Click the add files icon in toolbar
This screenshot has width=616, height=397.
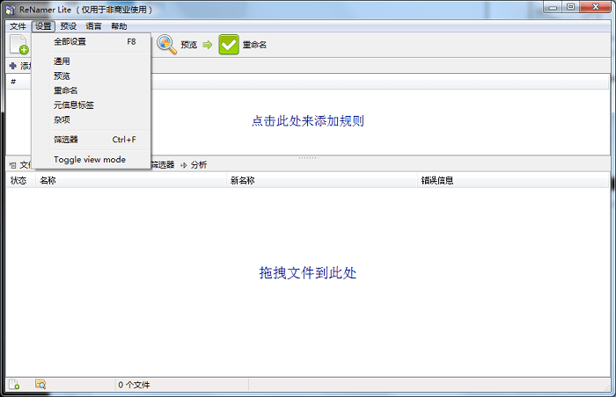click(x=18, y=44)
